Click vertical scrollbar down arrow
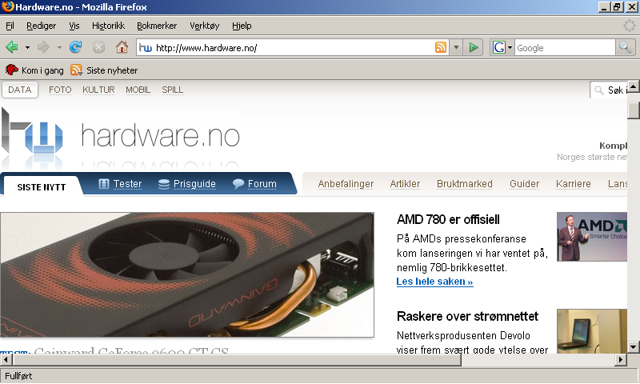 click(634, 347)
